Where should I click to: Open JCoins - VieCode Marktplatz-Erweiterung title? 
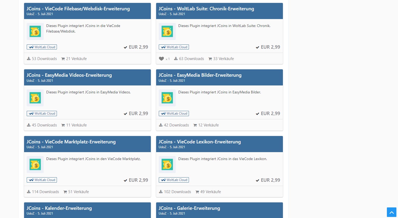[71, 142]
